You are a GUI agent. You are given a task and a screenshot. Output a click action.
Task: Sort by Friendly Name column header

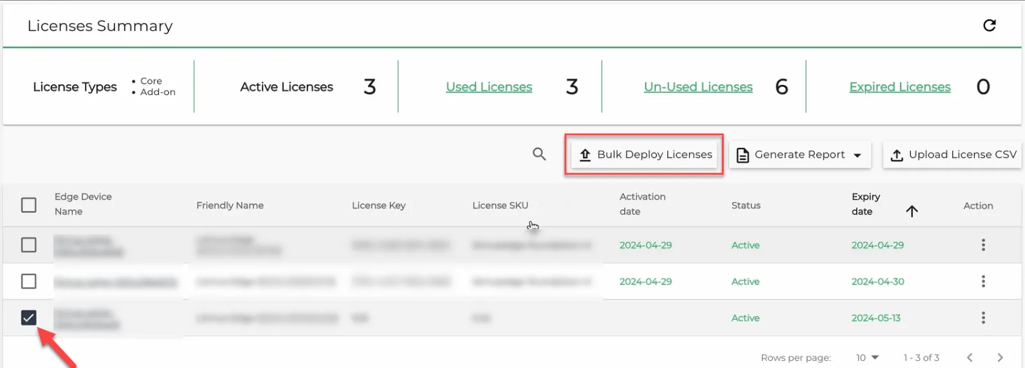[230, 205]
